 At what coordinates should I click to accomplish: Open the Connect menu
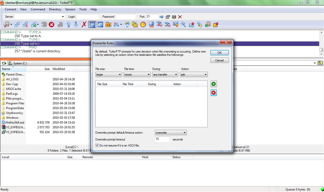pos(10,9)
